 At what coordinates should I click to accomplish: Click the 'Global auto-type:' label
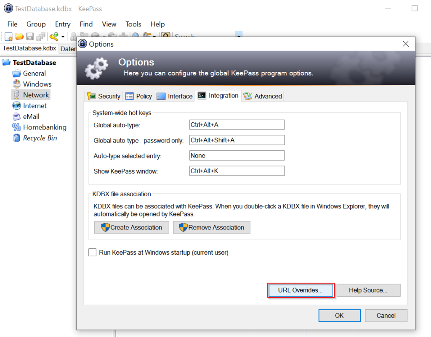click(x=117, y=125)
